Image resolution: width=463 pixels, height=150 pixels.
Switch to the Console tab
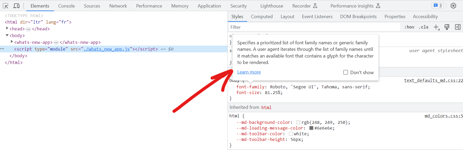click(66, 6)
